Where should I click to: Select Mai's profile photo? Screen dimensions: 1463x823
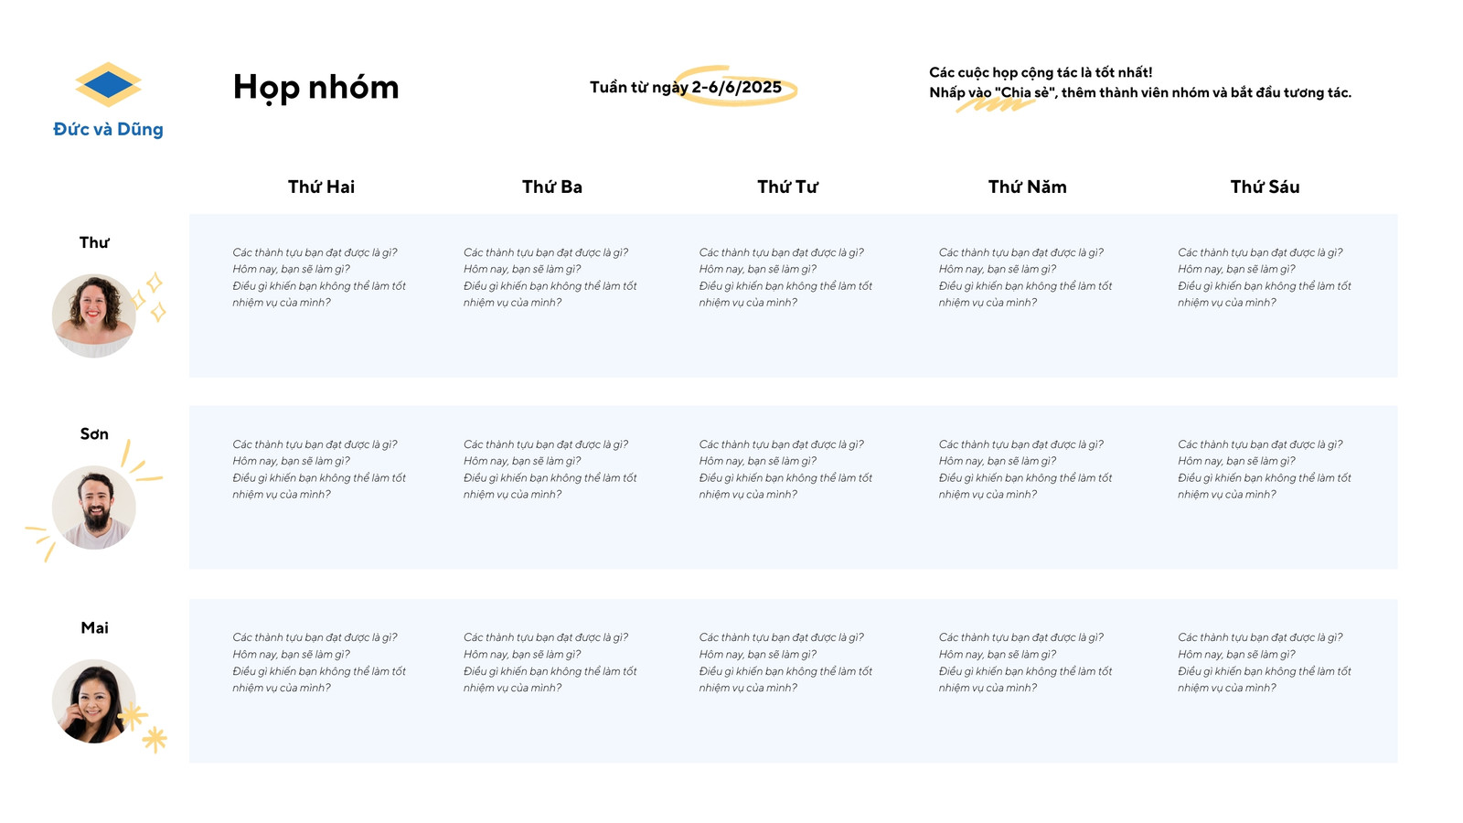pyautogui.click(x=94, y=701)
